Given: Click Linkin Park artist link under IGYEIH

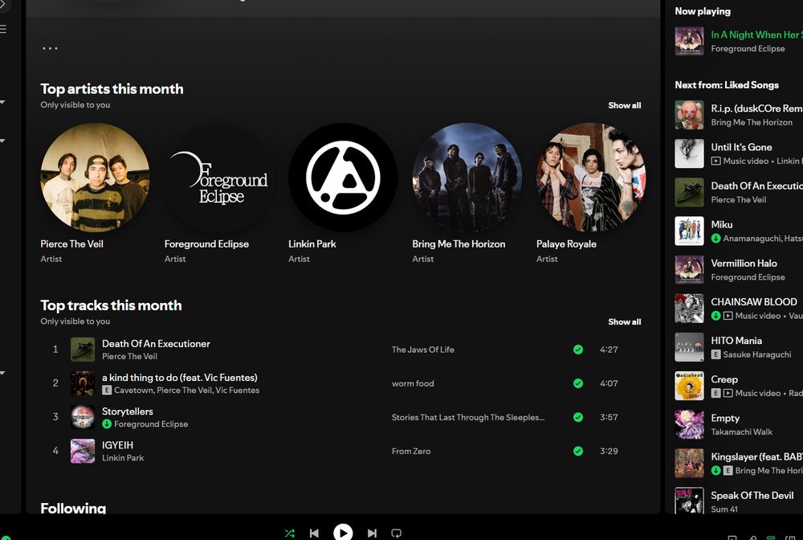Looking at the screenshot, I should (x=123, y=457).
